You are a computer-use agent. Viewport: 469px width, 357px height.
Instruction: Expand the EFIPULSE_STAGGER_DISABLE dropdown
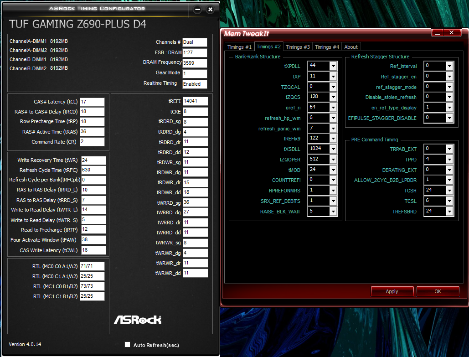tap(449, 118)
